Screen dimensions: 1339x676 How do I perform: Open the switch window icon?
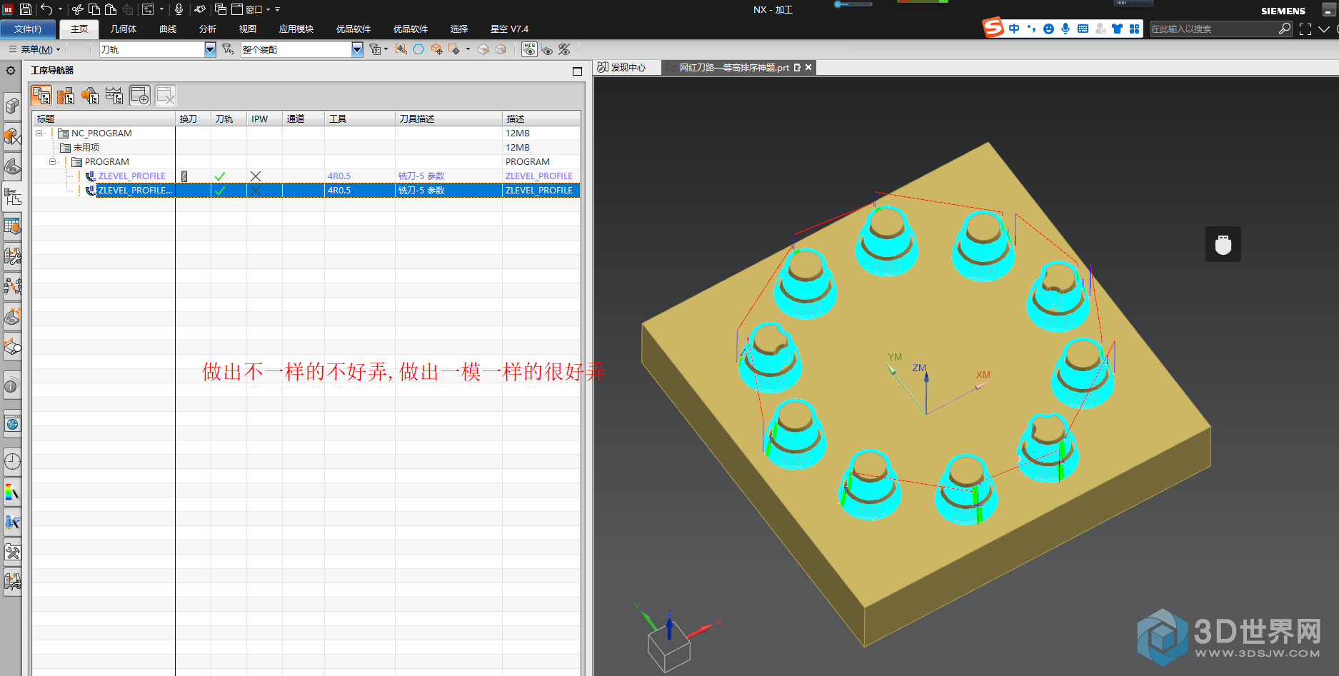pyautogui.click(x=221, y=9)
